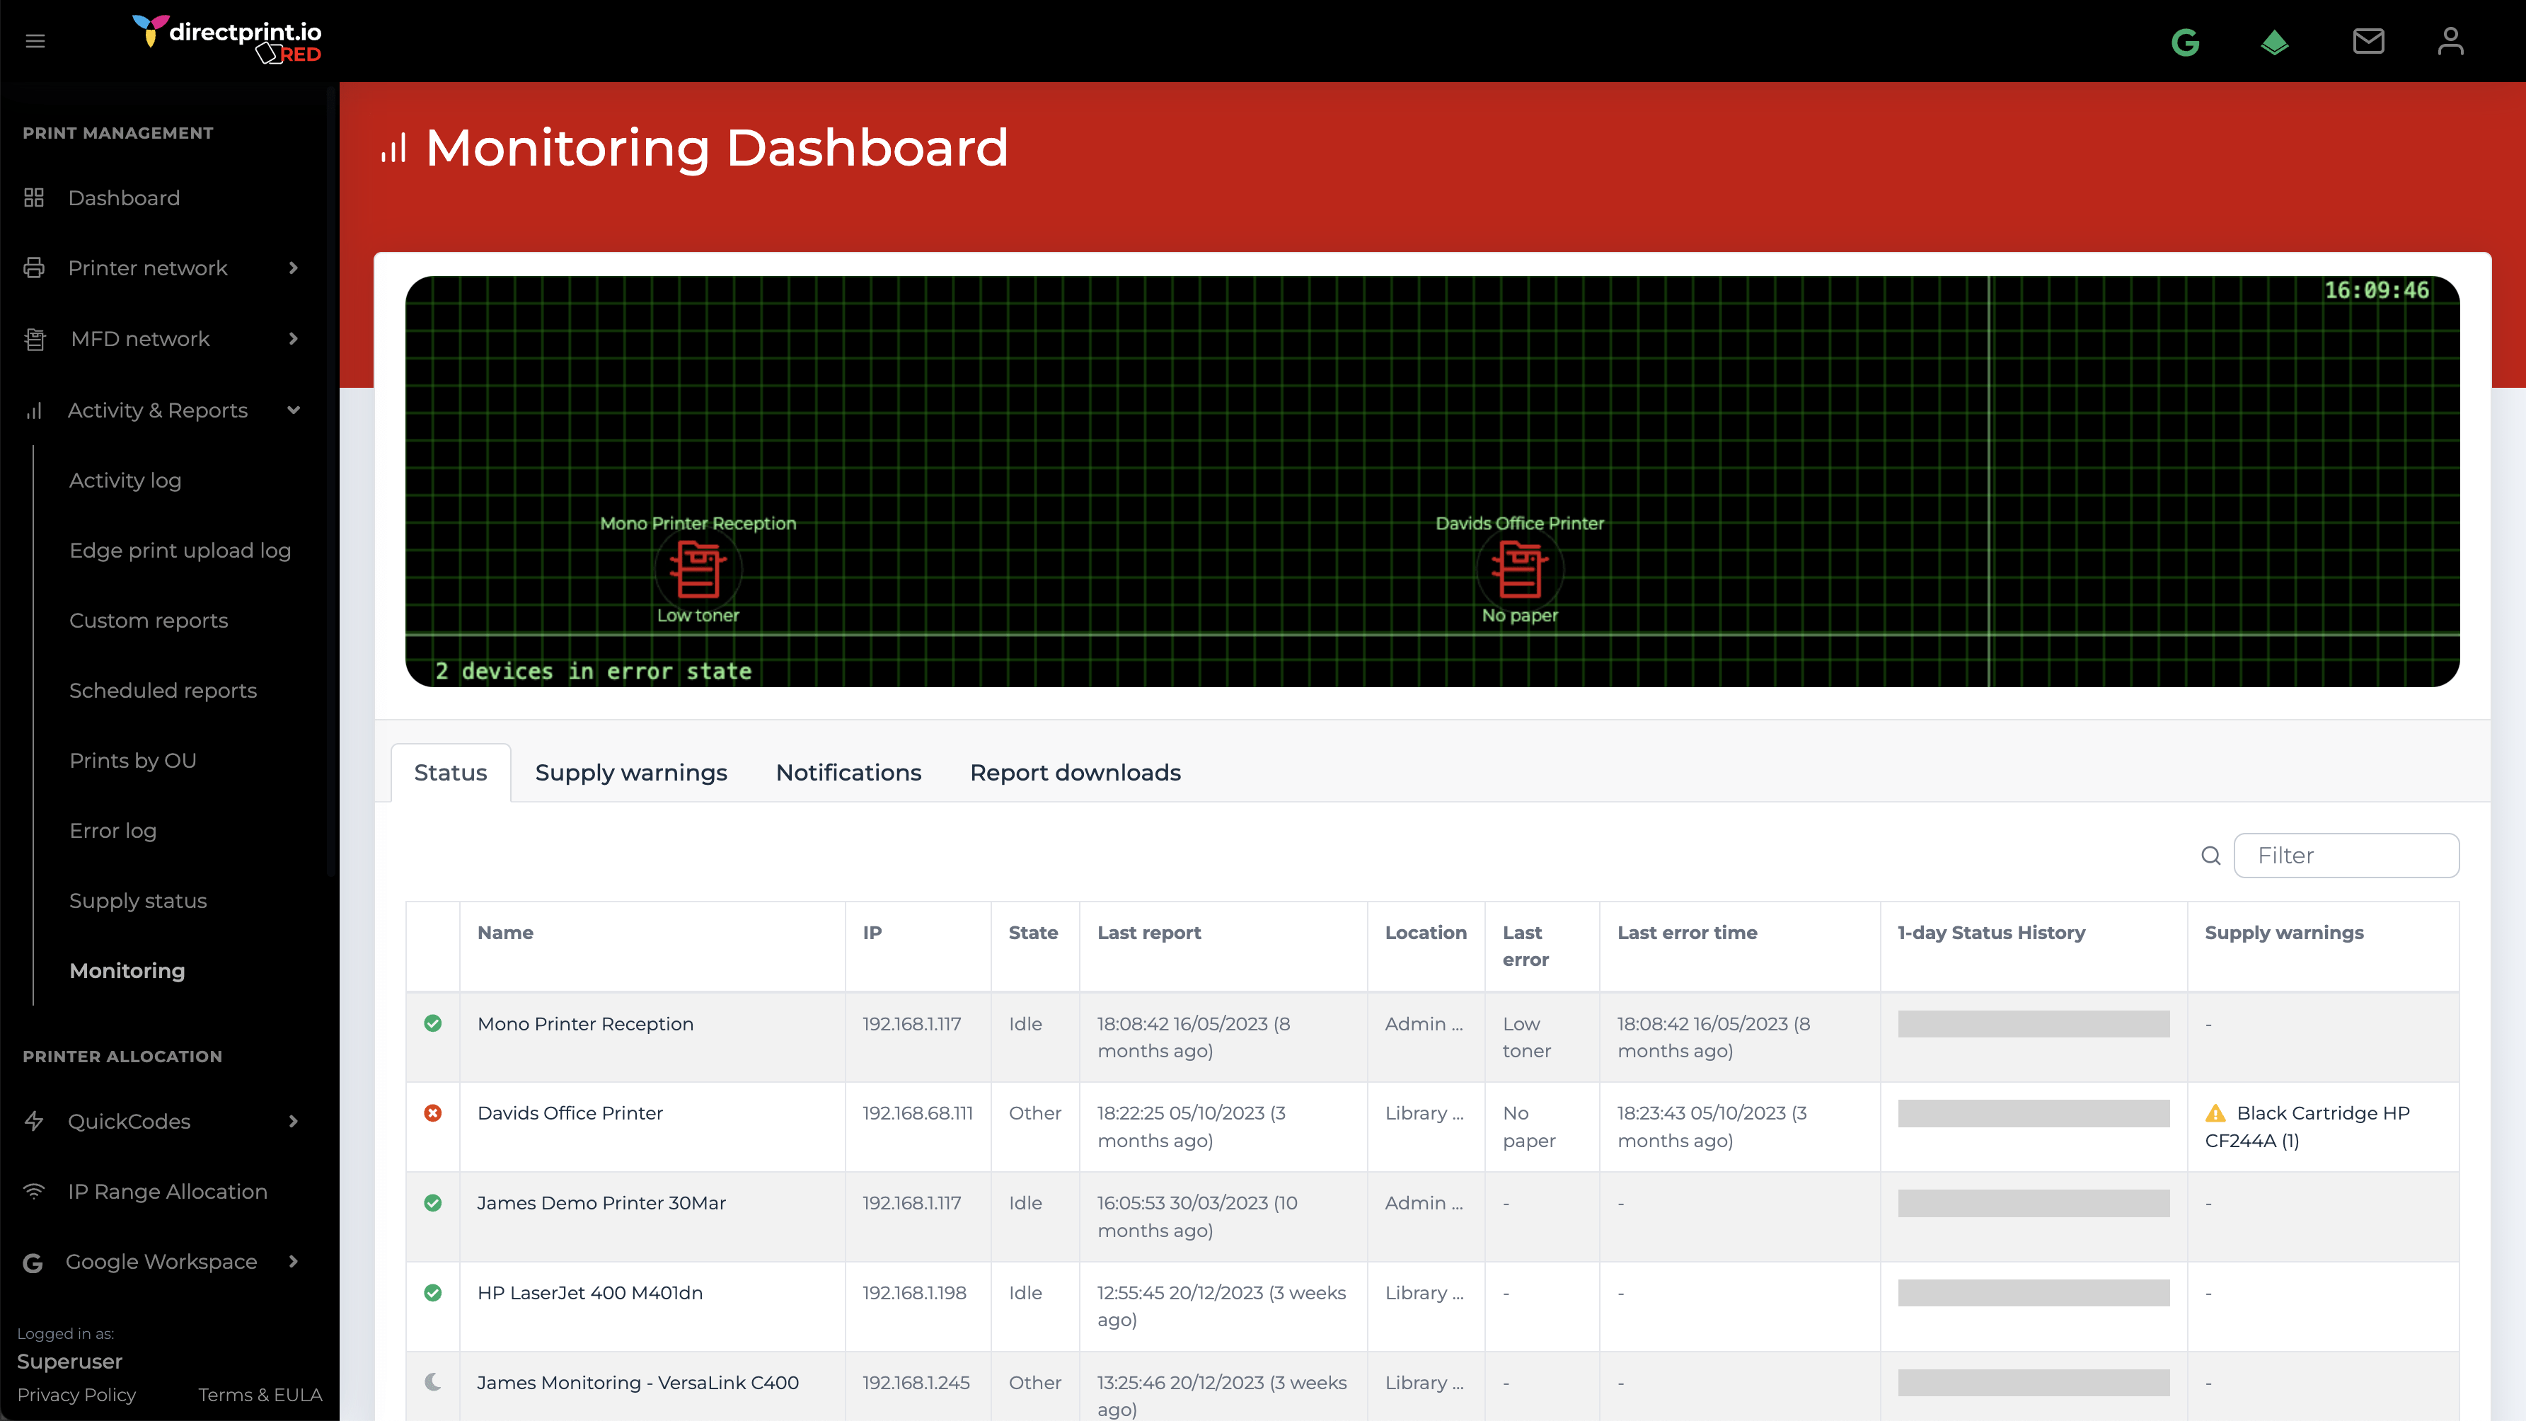Click the Google icon in the top bar
This screenshot has height=1421, width=2526.
pyautogui.click(x=2186, y=42)
